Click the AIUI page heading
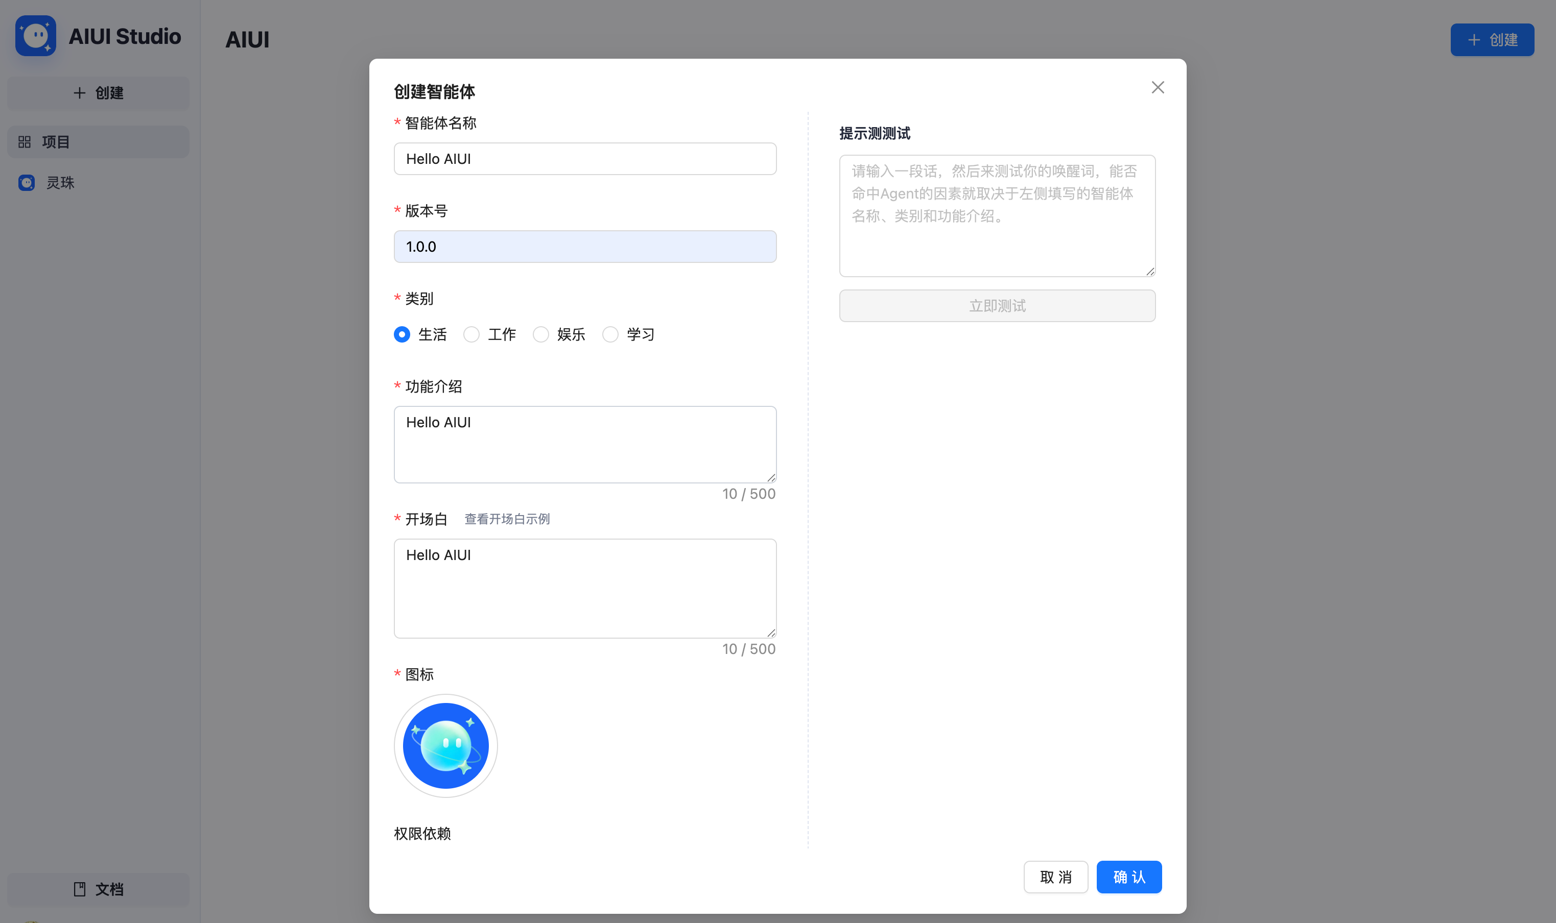 (x=247, y=40)
